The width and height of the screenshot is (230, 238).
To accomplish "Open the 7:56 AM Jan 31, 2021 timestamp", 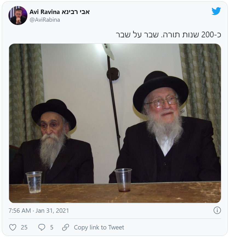I will coord(39,211).
